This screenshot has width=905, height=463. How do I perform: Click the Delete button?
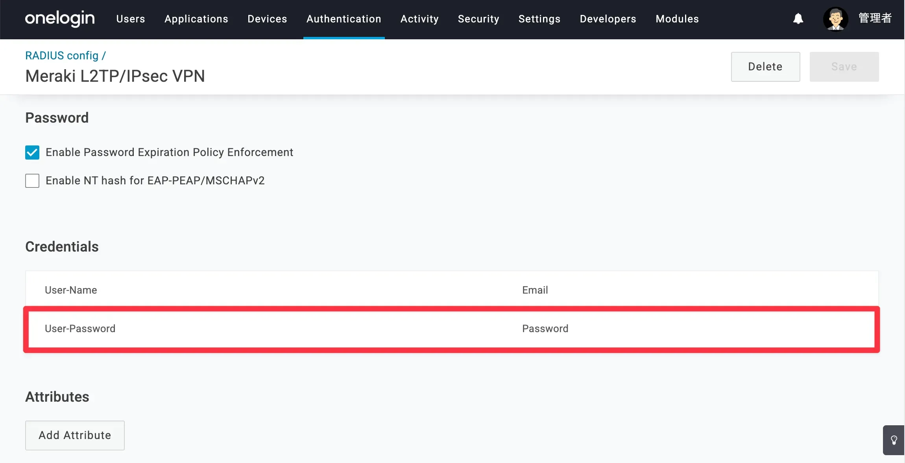click(765, 67)
